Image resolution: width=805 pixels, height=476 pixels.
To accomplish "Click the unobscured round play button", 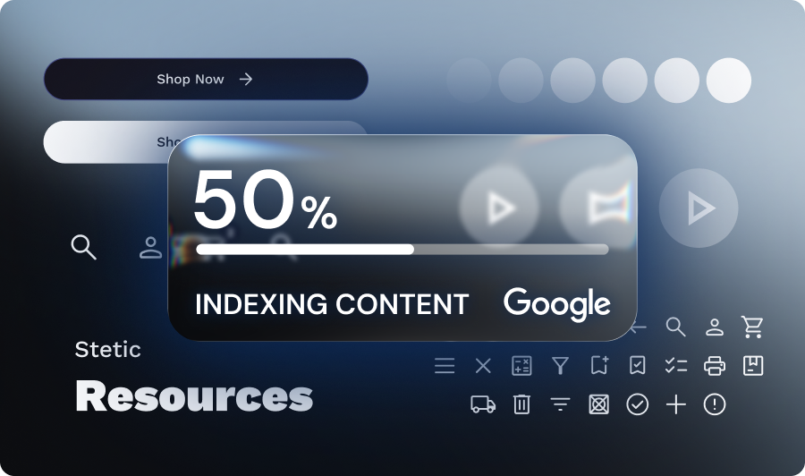I will point(699,208).
